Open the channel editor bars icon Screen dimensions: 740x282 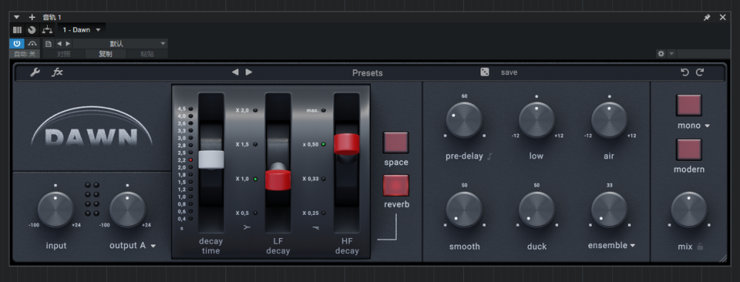[17, 30]
